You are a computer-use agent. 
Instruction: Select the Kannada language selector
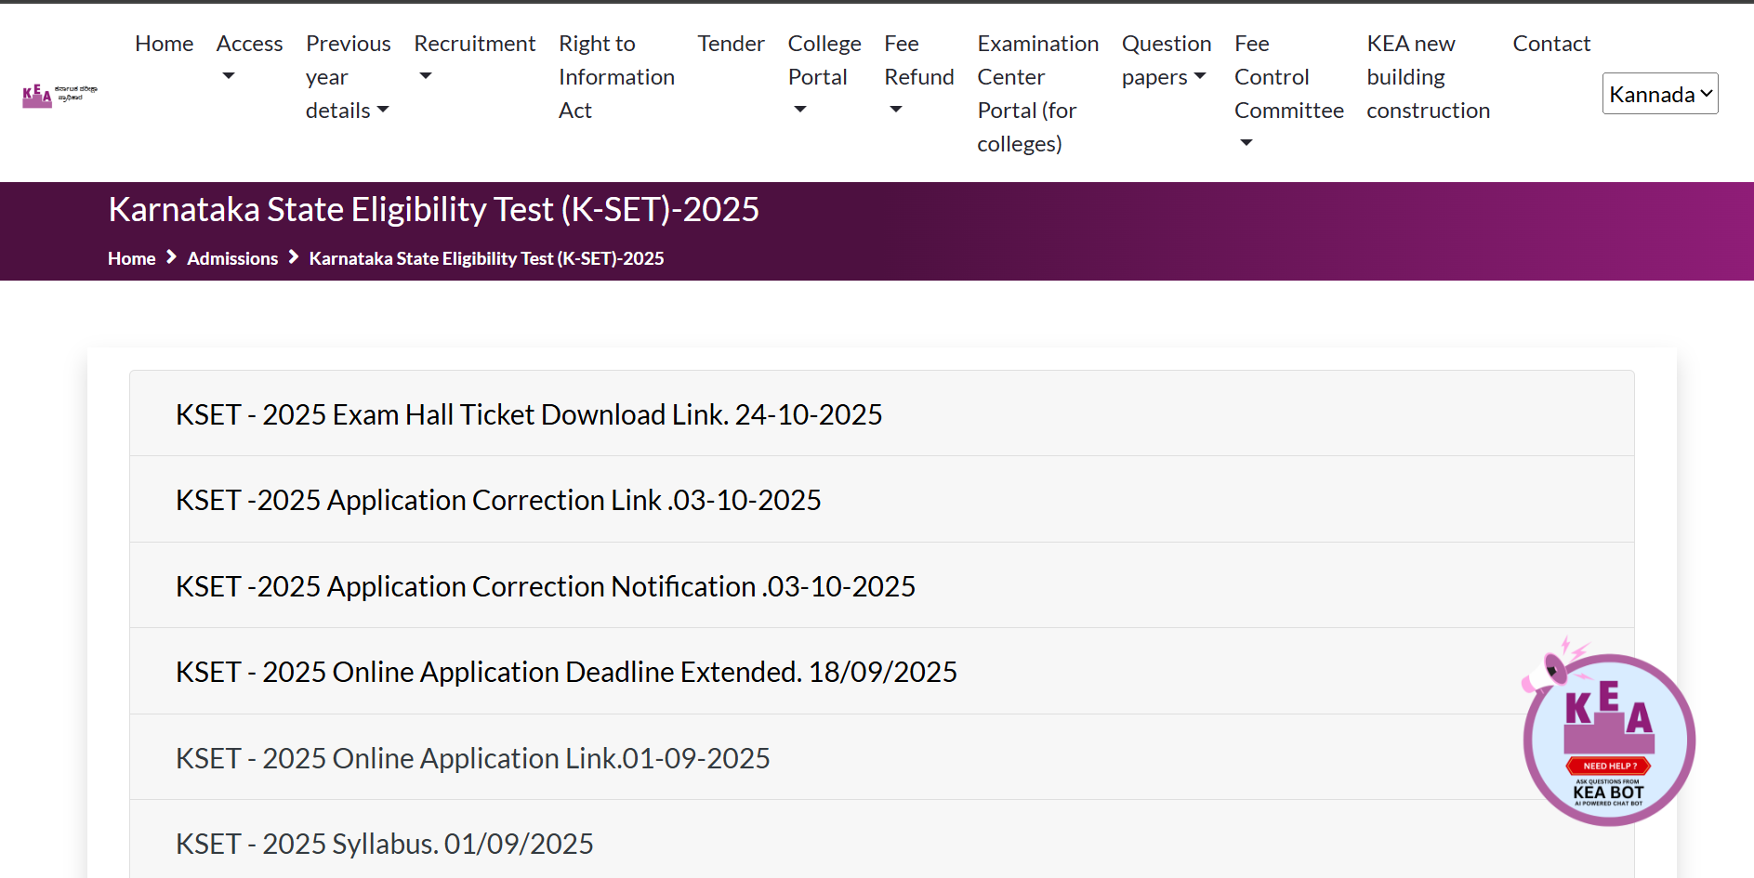point(1659,94)
